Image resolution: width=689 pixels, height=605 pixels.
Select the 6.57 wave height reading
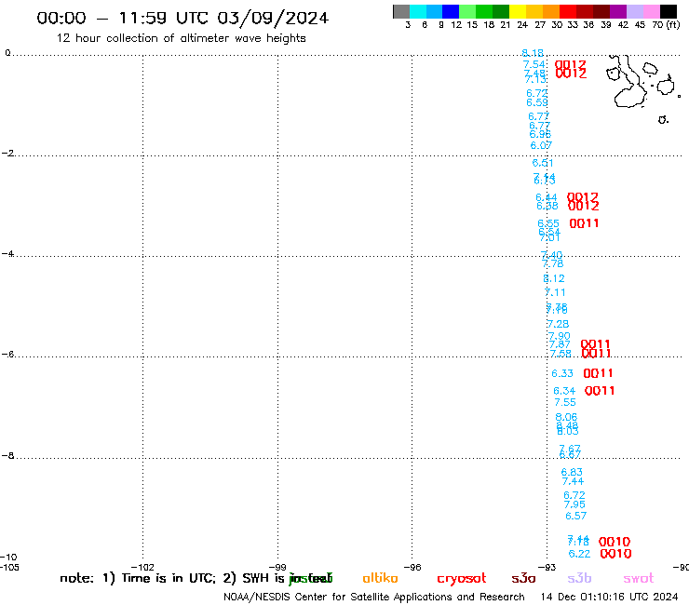576,516
